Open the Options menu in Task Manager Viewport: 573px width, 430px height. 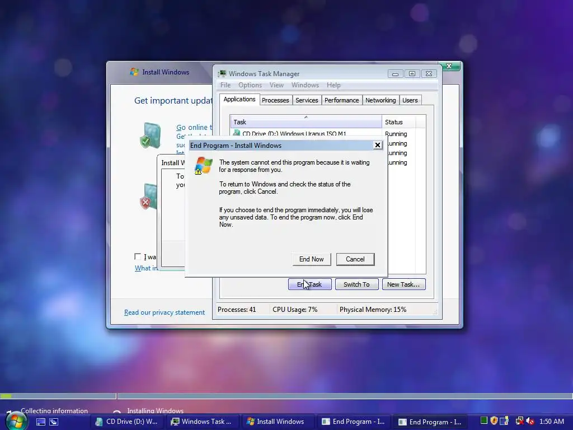click(x=250, y=85)
